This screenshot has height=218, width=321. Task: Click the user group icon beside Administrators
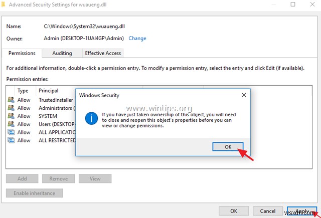click(x=11, y=108)
